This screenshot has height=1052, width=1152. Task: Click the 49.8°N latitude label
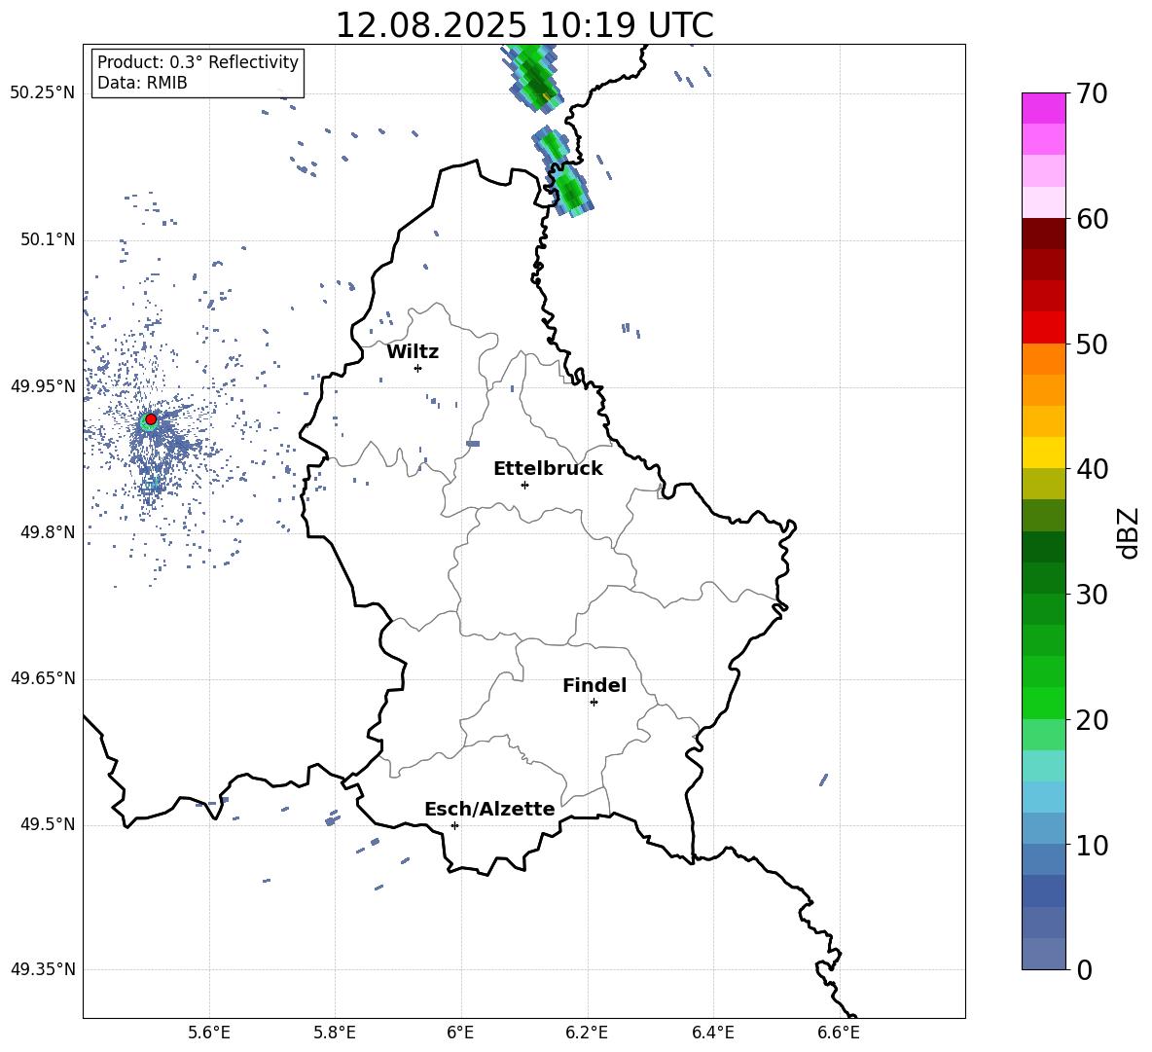tap(48, 532)
